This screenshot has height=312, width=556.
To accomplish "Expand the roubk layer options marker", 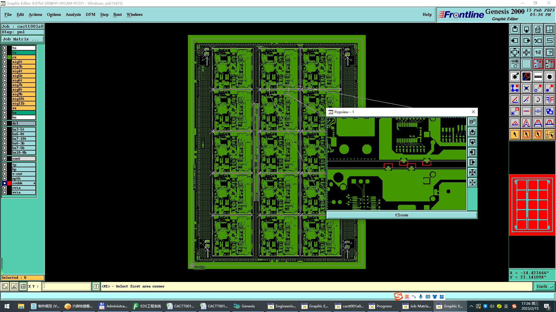I will pos(34,183).
